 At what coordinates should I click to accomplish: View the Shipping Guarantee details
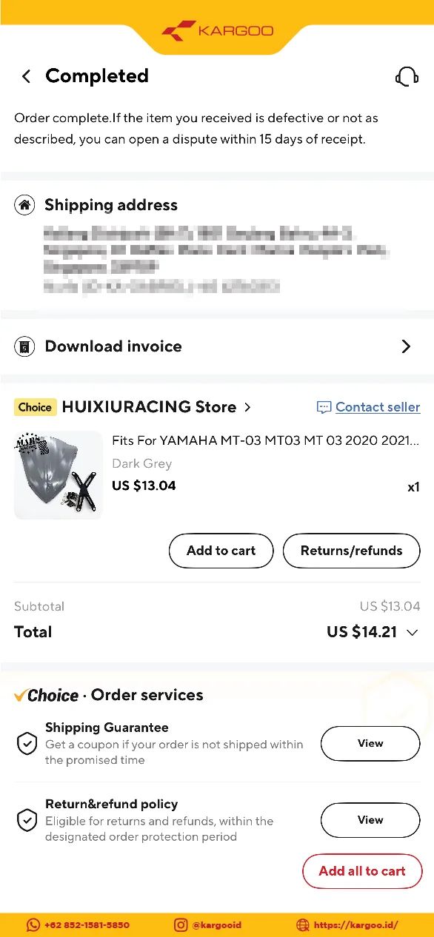370,743
